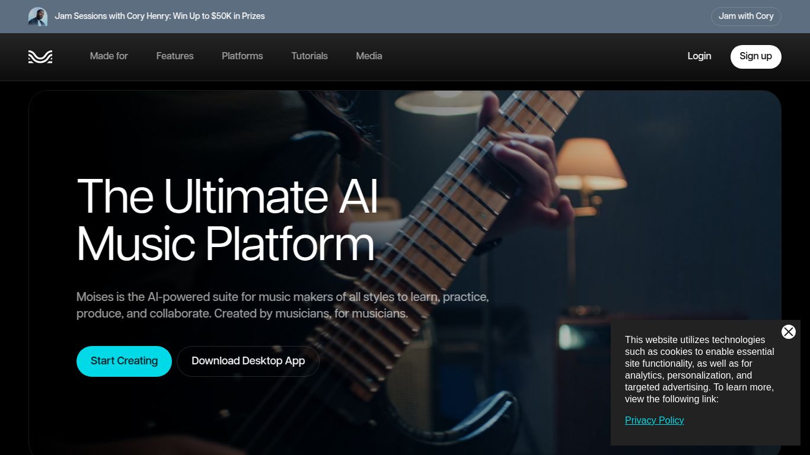Click the Login link
Viewport: 810px width, 455px height.
(x=699, y=56)
